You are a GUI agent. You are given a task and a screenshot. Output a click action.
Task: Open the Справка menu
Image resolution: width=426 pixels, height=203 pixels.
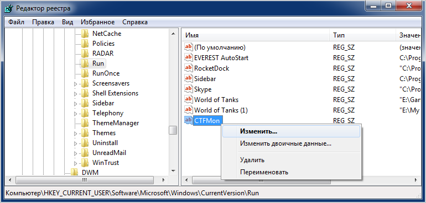[x=135, y=22]
